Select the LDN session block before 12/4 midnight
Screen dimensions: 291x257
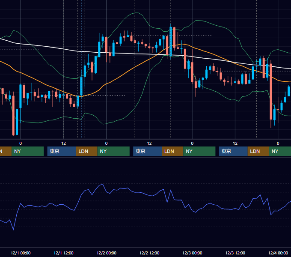(x=258, y=151)
